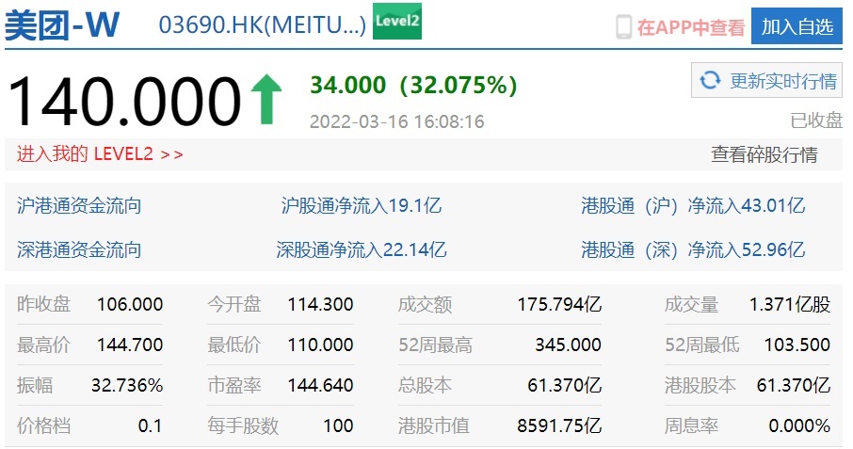This screenshot has width=853, height=449.
Task: Click 港股通（深）净流入52.96亿 link
Action: point(693,249)
